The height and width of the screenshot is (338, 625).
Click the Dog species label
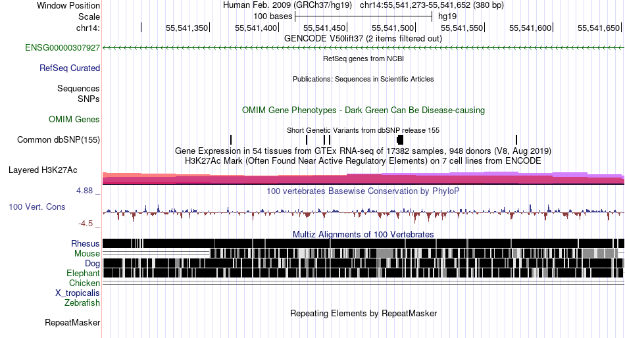92,264
